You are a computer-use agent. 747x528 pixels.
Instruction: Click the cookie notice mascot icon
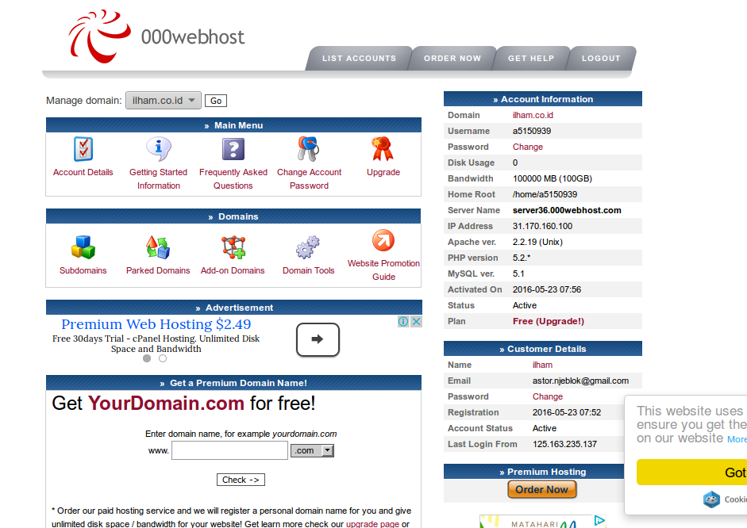(x=712, y=499)
